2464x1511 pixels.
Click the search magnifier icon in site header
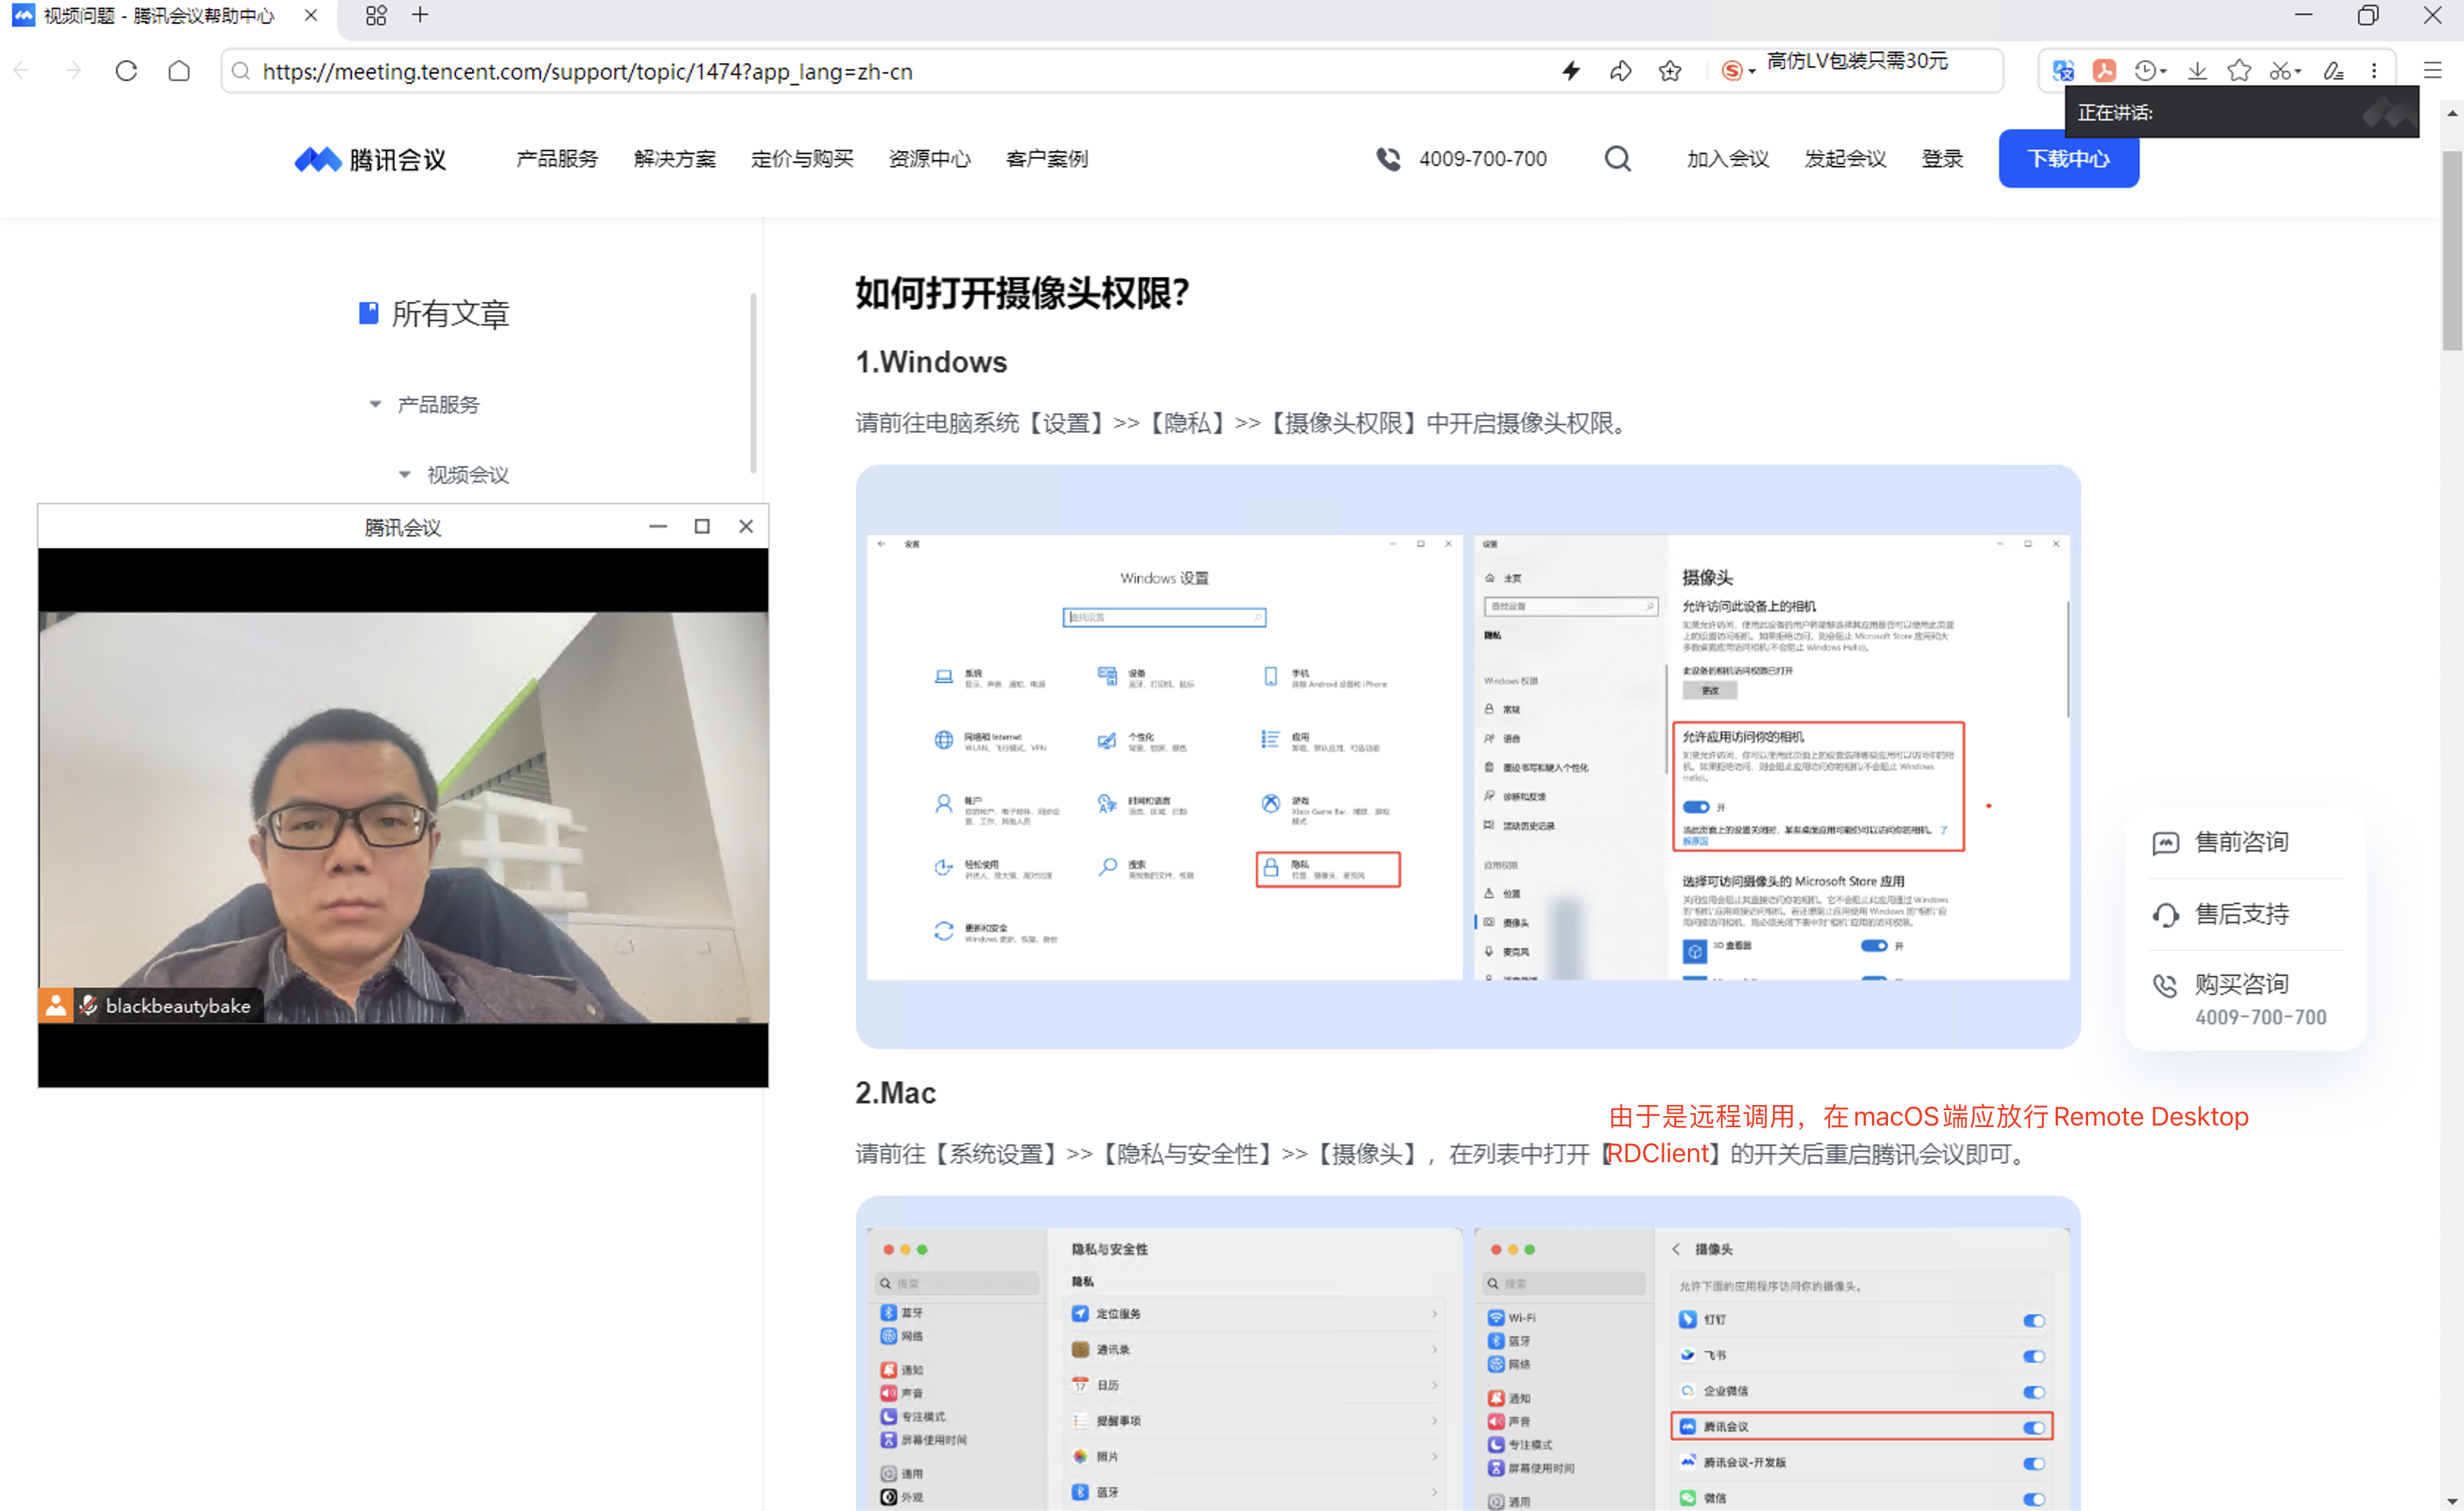(x=1617, y=158)
